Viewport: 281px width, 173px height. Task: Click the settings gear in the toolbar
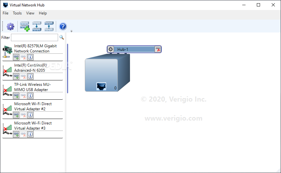[x=10, y=26]
